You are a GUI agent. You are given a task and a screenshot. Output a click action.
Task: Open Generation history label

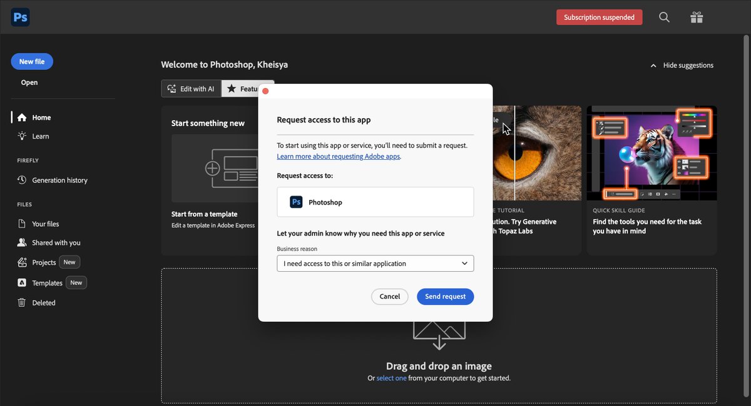(60, 180)
